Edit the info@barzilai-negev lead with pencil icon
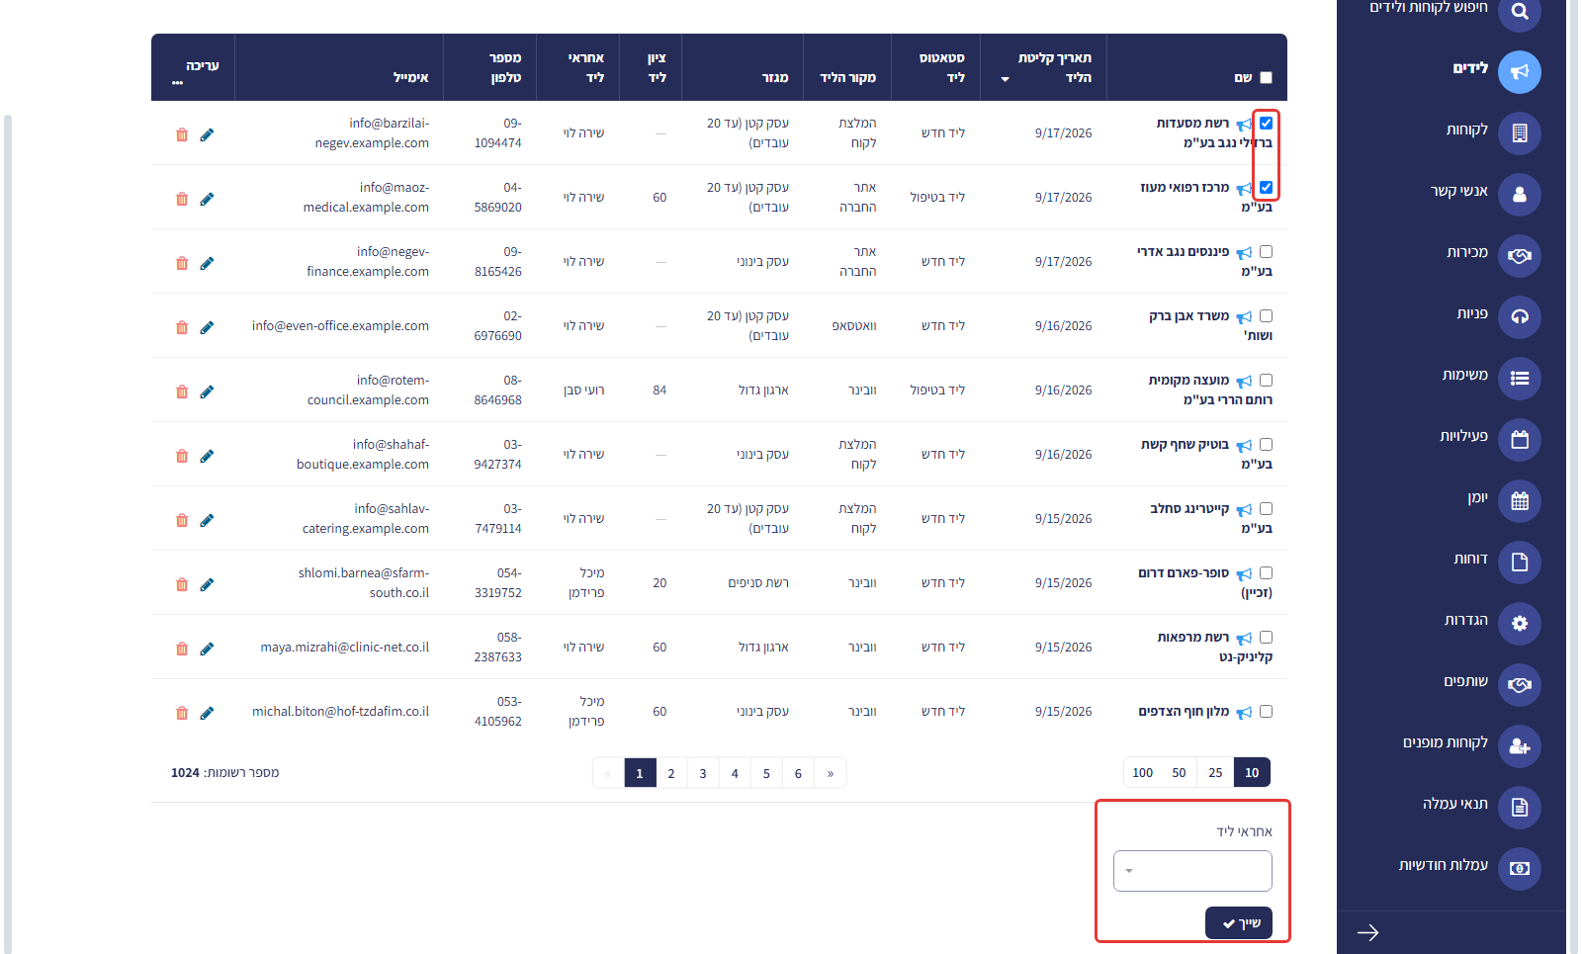 207,134
